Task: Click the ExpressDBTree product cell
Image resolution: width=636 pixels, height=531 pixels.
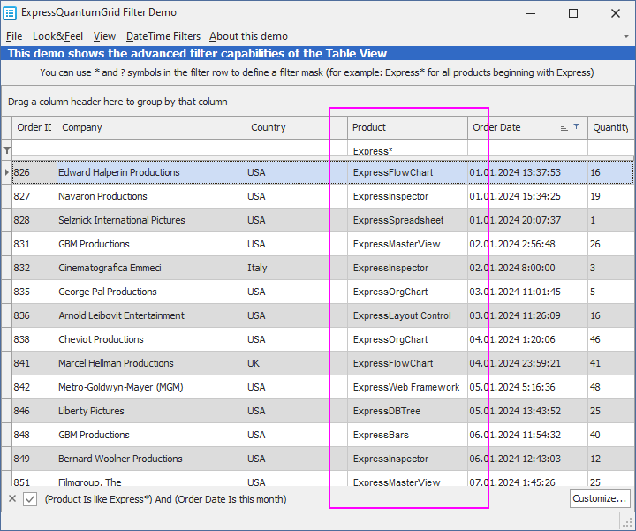Action: pyautogui.click(x=407, y=411)
